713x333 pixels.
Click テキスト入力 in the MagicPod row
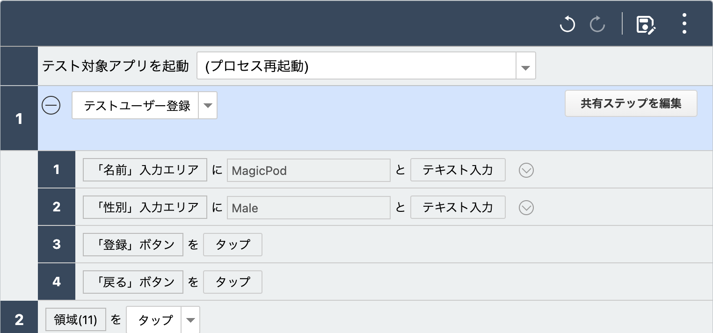(458, 170)
